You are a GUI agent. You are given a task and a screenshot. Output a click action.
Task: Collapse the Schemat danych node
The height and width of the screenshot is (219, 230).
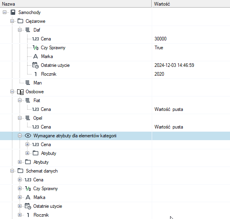12,171
